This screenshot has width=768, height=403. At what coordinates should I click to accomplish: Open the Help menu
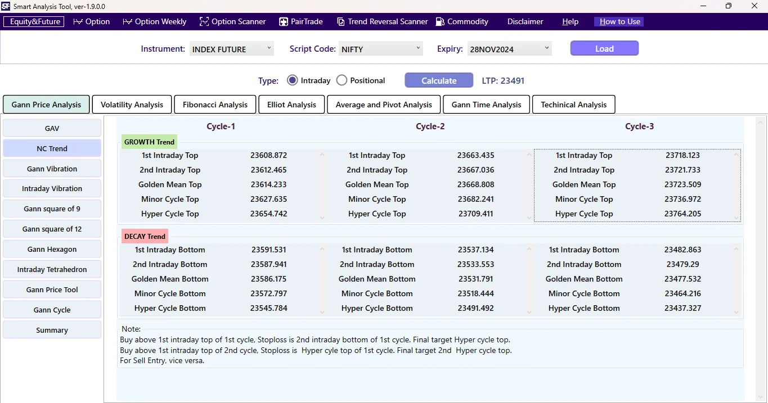click(x=569, y=21)
